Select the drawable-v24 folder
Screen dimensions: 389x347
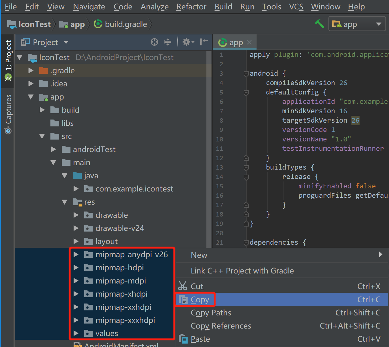120,228
